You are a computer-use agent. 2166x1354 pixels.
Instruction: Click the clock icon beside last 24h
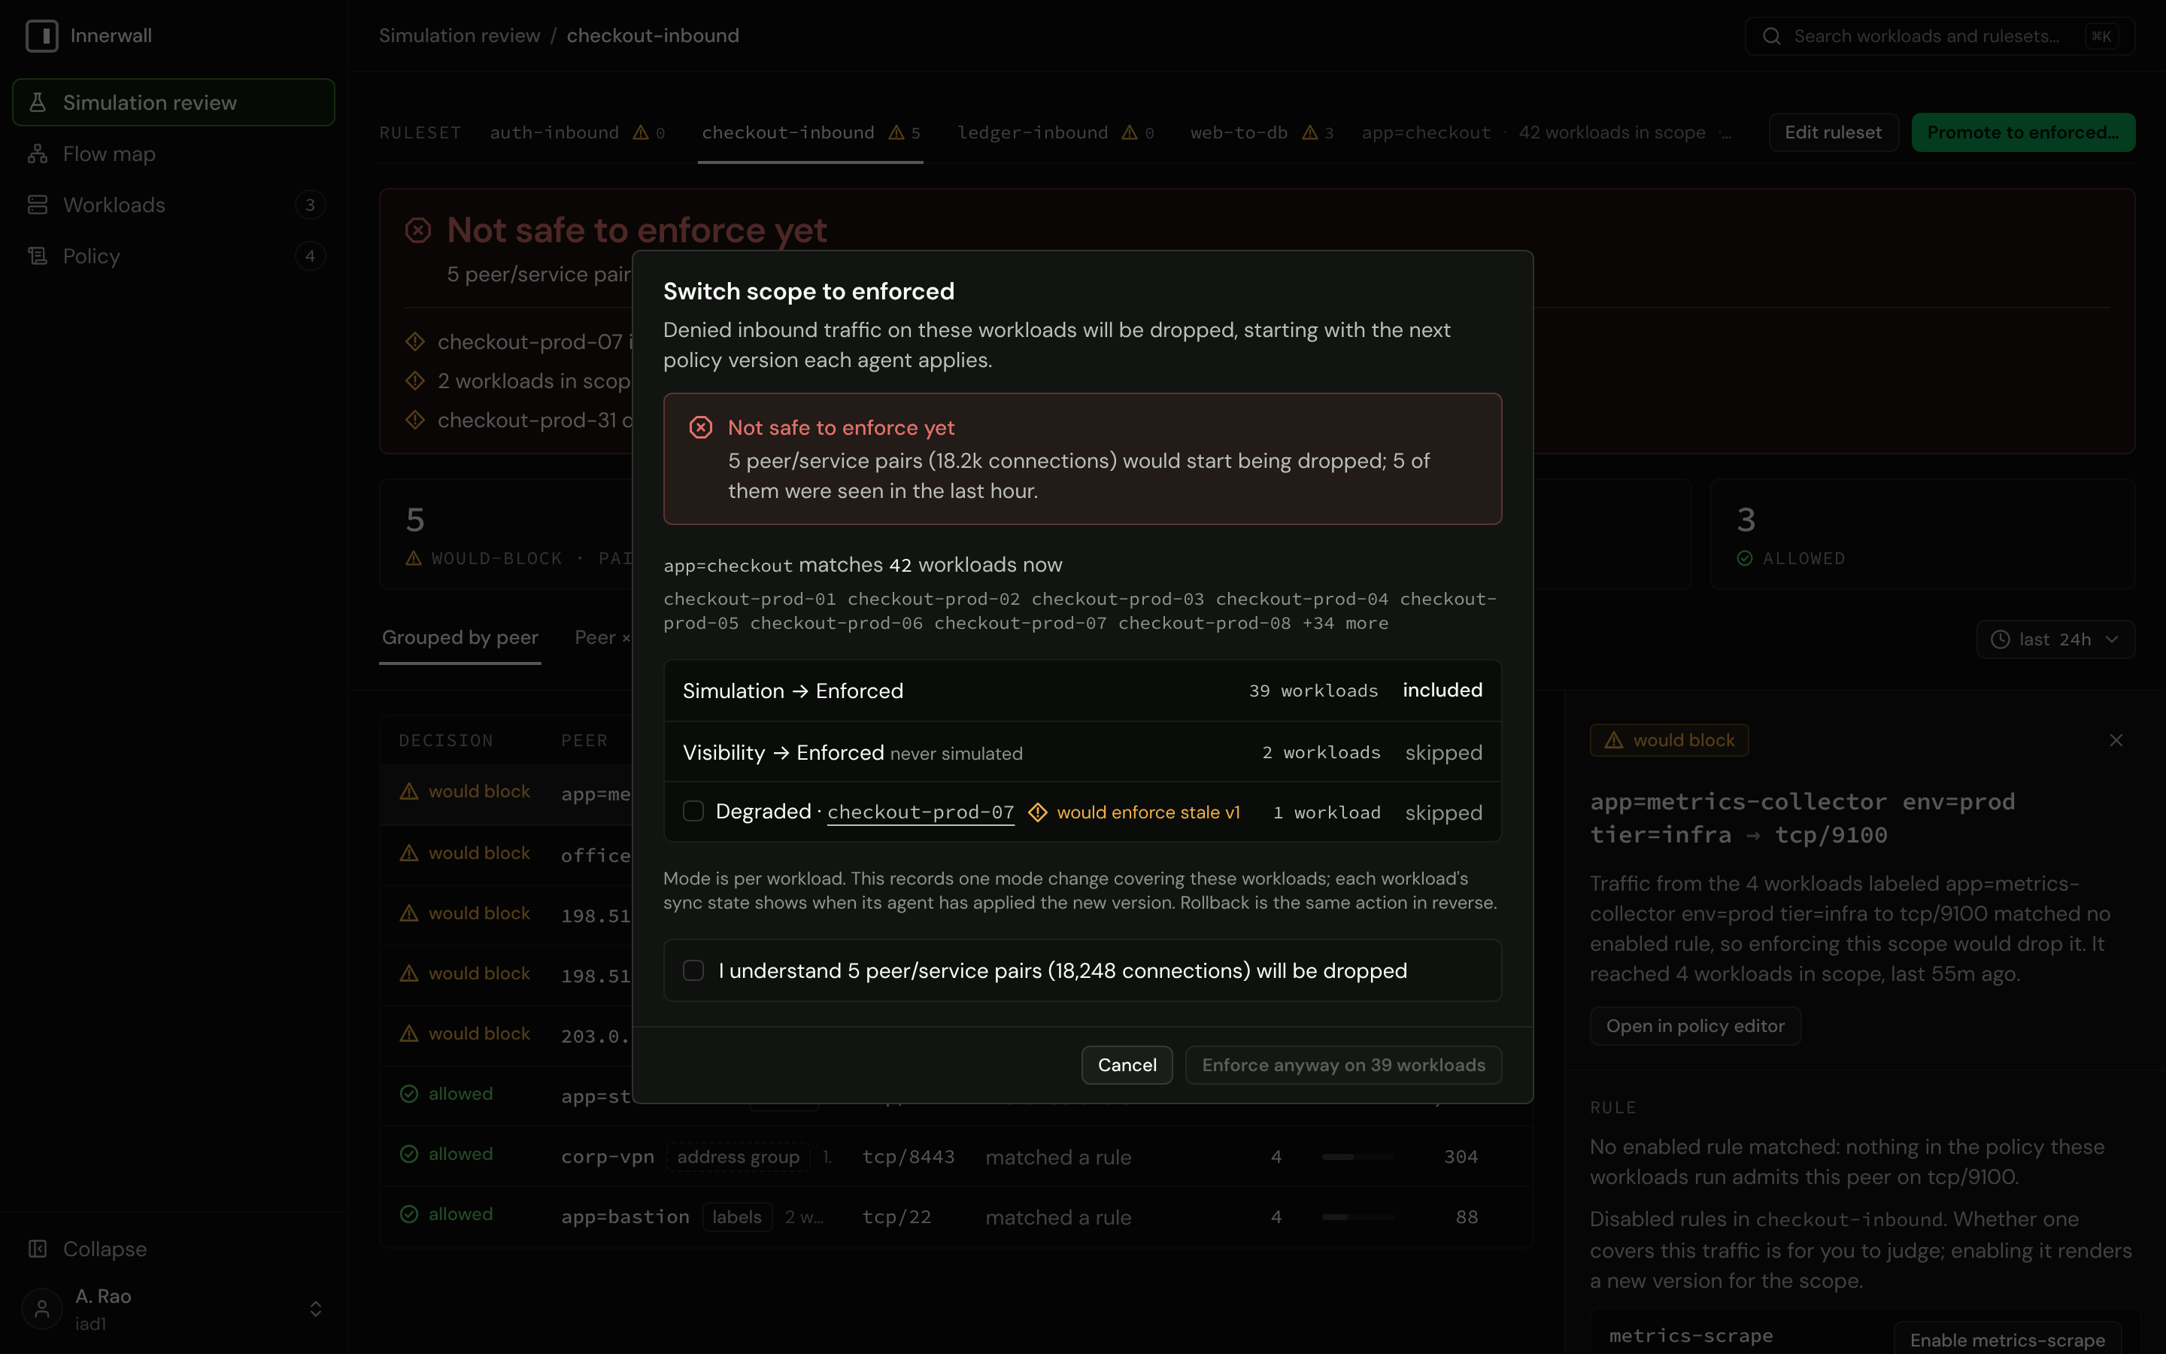pyautogui.click(x=2001, y=639)
